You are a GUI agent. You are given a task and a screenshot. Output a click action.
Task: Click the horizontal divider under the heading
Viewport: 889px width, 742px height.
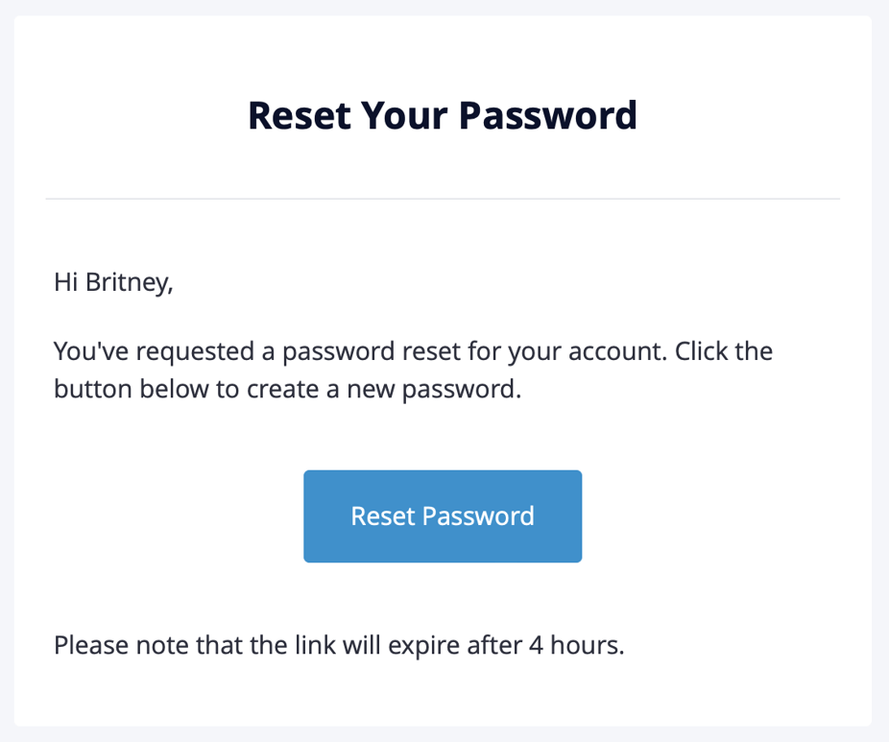click(x=443, y=197)
